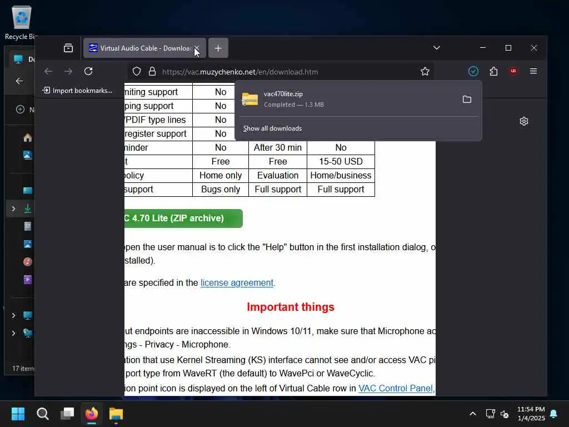Open Videos folder in Explorer sidebar

[28, 279]
